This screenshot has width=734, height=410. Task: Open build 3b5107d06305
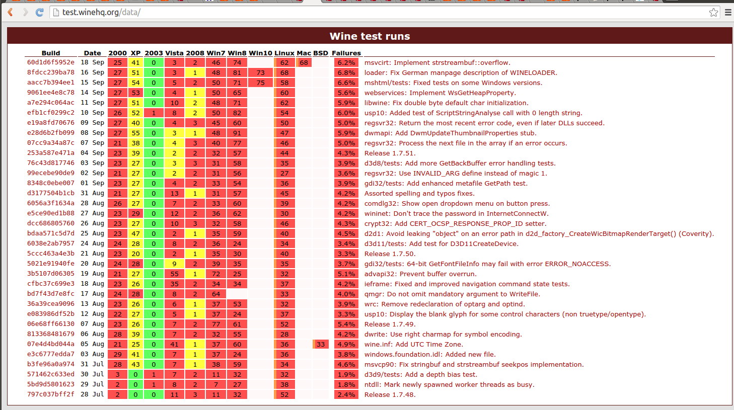coord(51,274)
